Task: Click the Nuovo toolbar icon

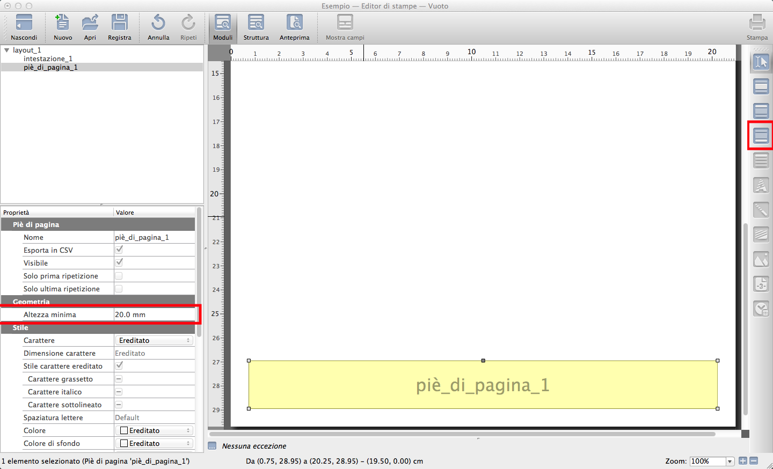Action: point(62,23)
